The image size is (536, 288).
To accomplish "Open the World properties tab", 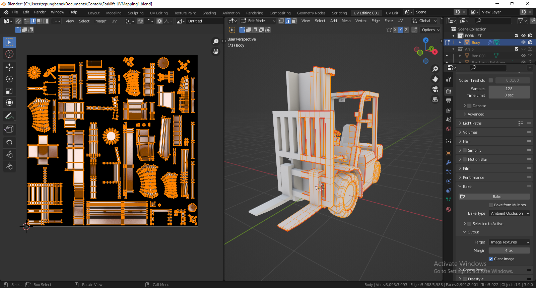I will 449,129.
